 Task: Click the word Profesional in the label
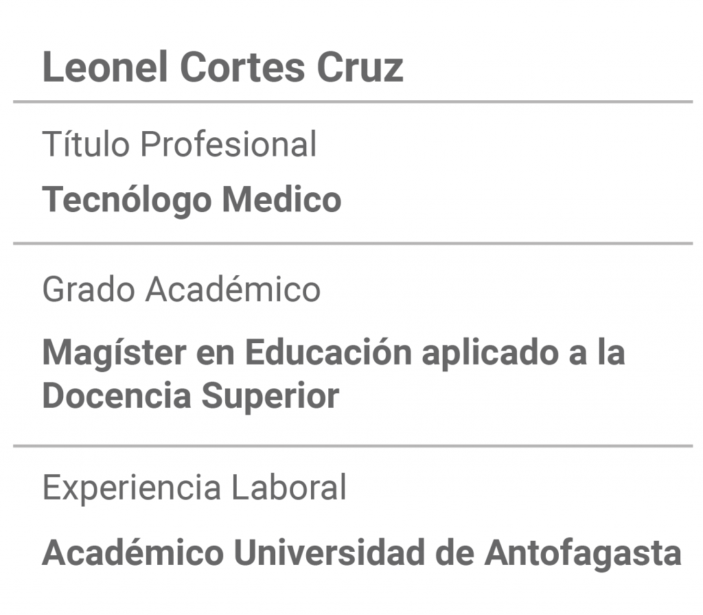pos(229,144)
